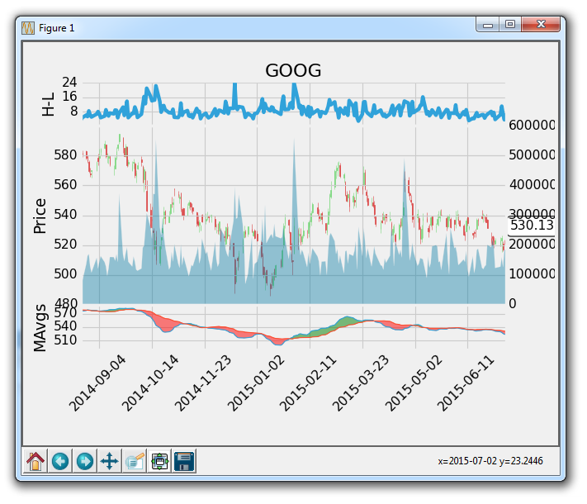The width and height of the screenshot is (587, 504).
Task: Select the Pan axes tool
Action: (x=109, y=460)
